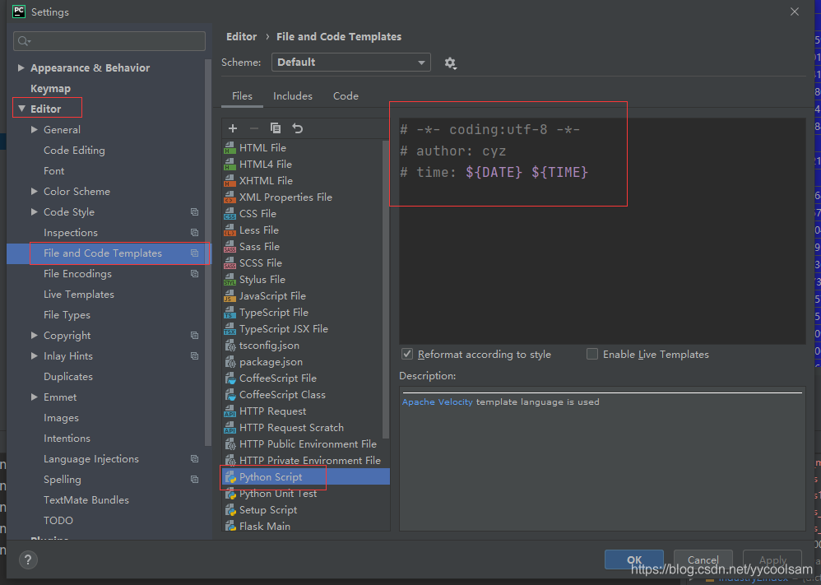Open Live Templates settings
821x585 pixels.
tap(78, 295)
